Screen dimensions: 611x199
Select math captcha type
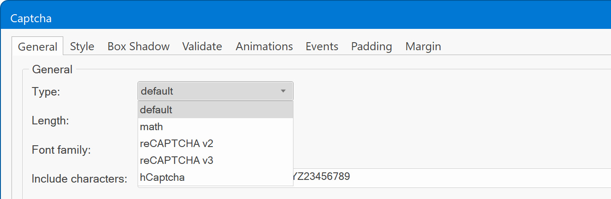[x=215, y=127]
